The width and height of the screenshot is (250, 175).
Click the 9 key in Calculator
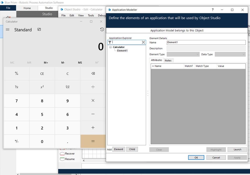pyautogui.click(x=68, y=101)
